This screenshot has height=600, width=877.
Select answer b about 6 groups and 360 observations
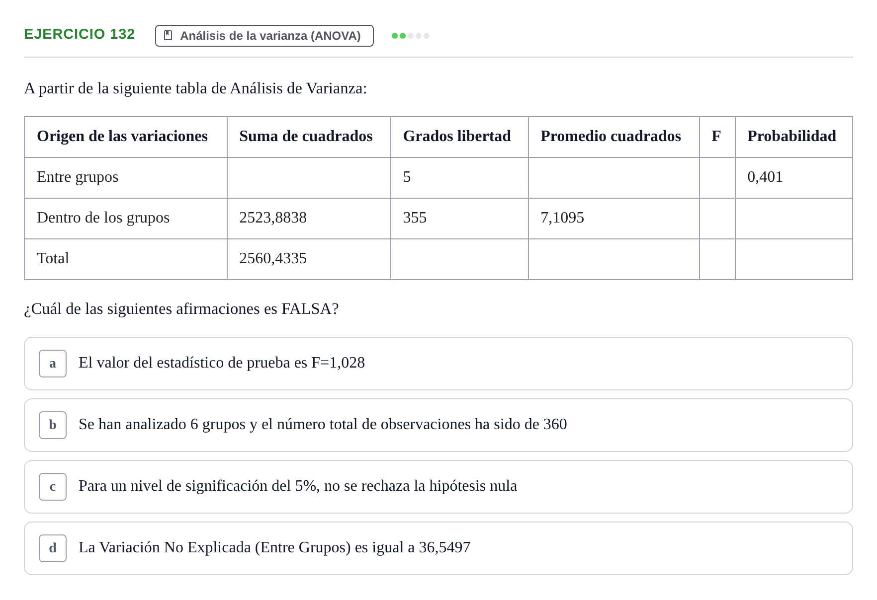(x=438, y=425)
